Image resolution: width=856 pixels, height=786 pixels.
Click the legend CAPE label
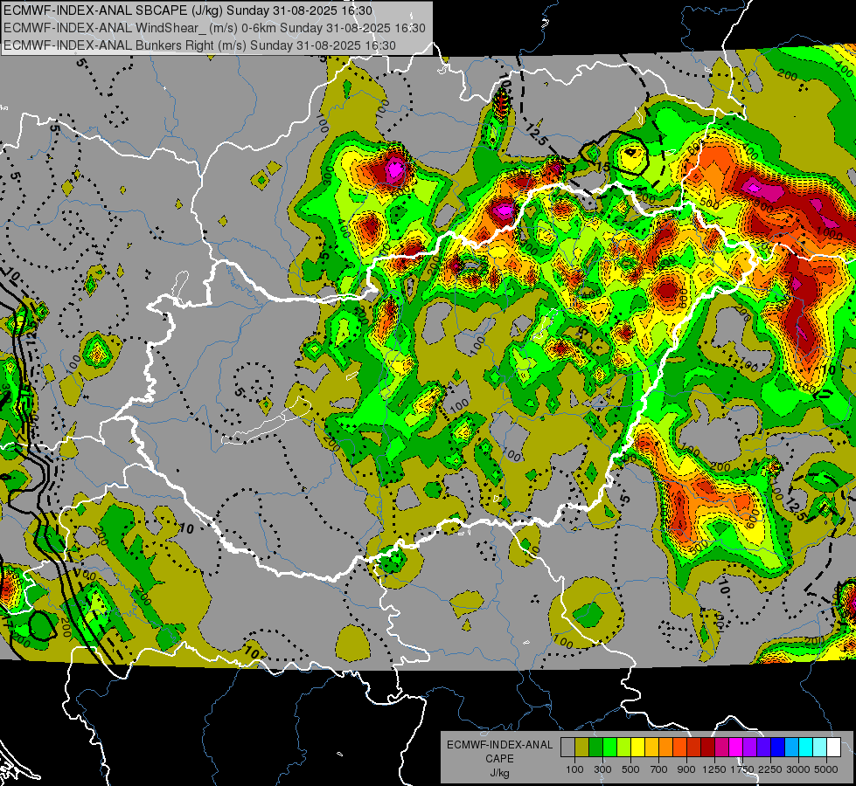499,759
